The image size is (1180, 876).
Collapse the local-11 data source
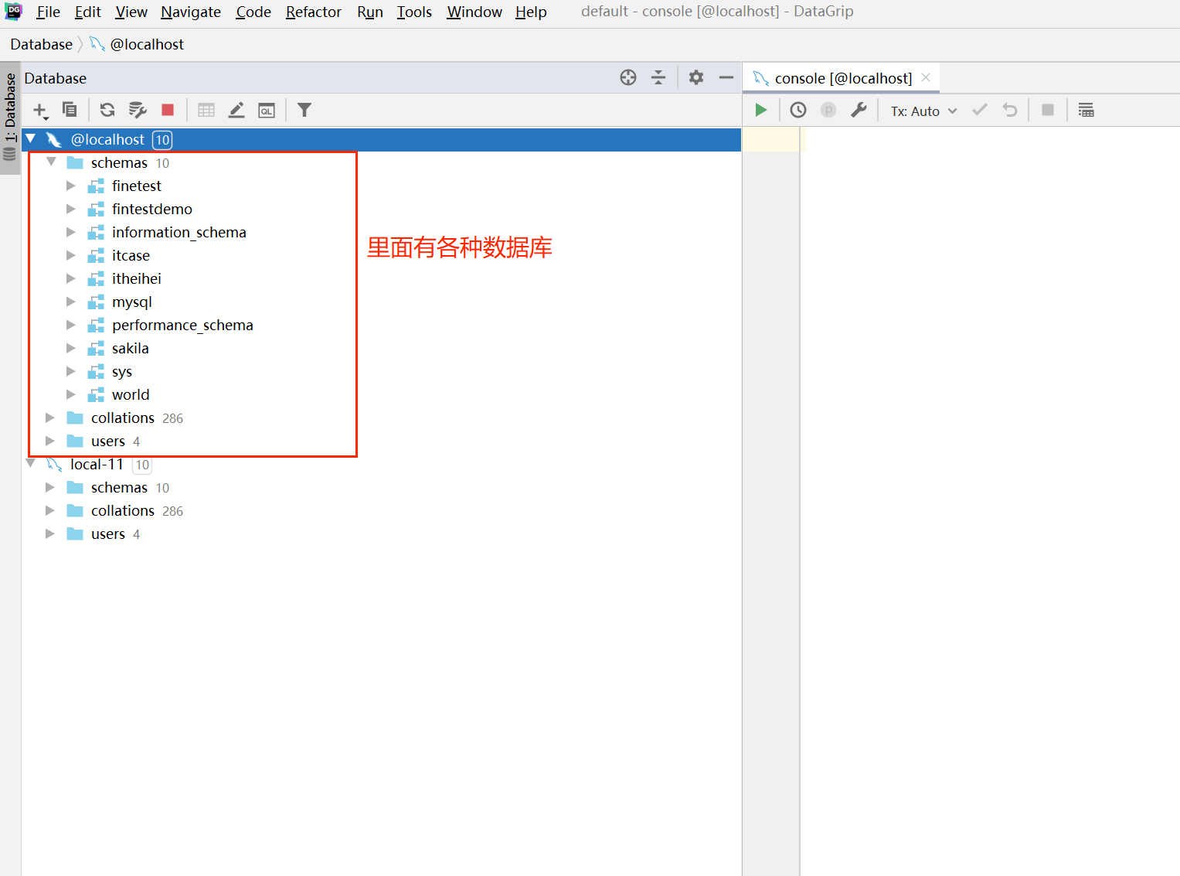pyautogui.click(x=31, y=463)
